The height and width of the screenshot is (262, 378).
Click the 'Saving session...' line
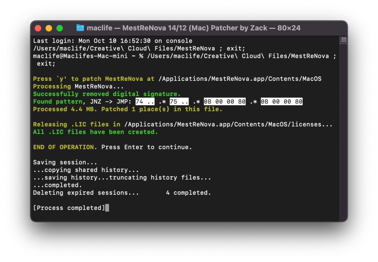[x=65, y=162]
